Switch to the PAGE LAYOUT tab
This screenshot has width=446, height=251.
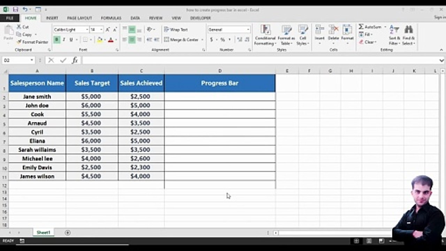79,18
